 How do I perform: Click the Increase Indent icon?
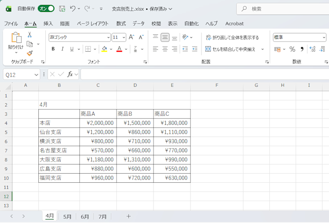(195, 49)
